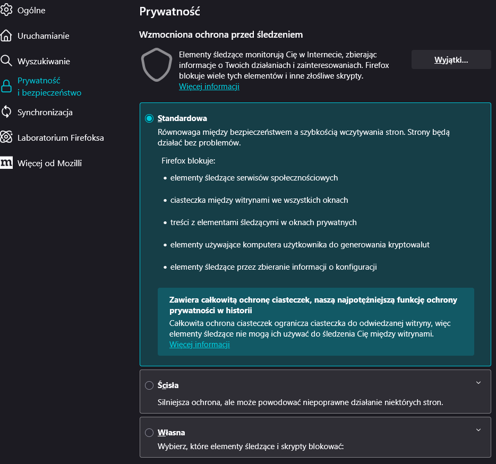Open the Wyszukiwanie settings category
The height and width of the screenshot is (464, 496).
click(x=44, y=61)
